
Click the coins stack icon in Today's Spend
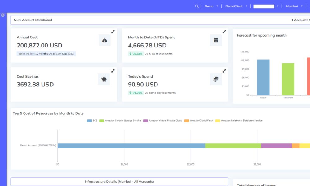pyautogui.click(x=216, y=79)
